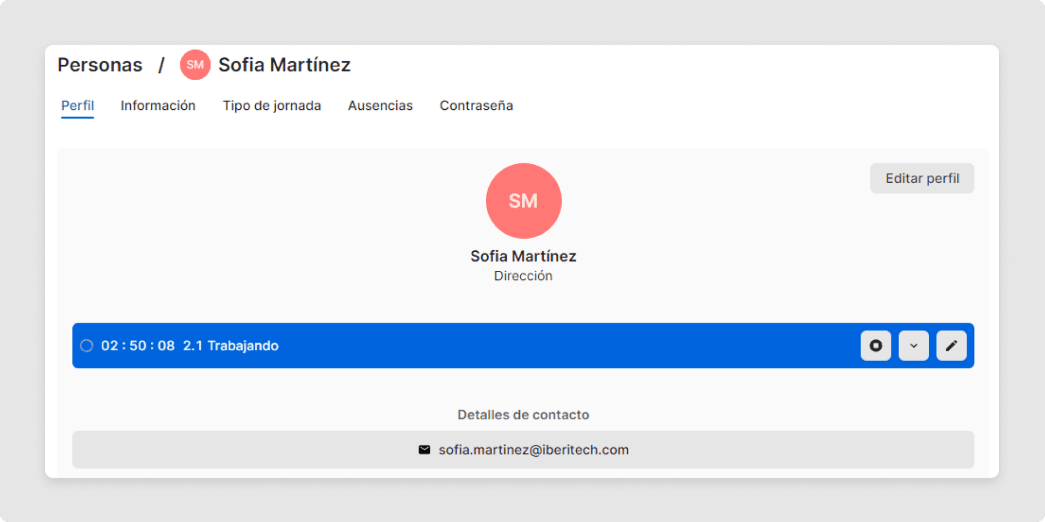Click the Sofia Martínez header title
This screenshot has height=522, width=1045.
tap(284, 65)
